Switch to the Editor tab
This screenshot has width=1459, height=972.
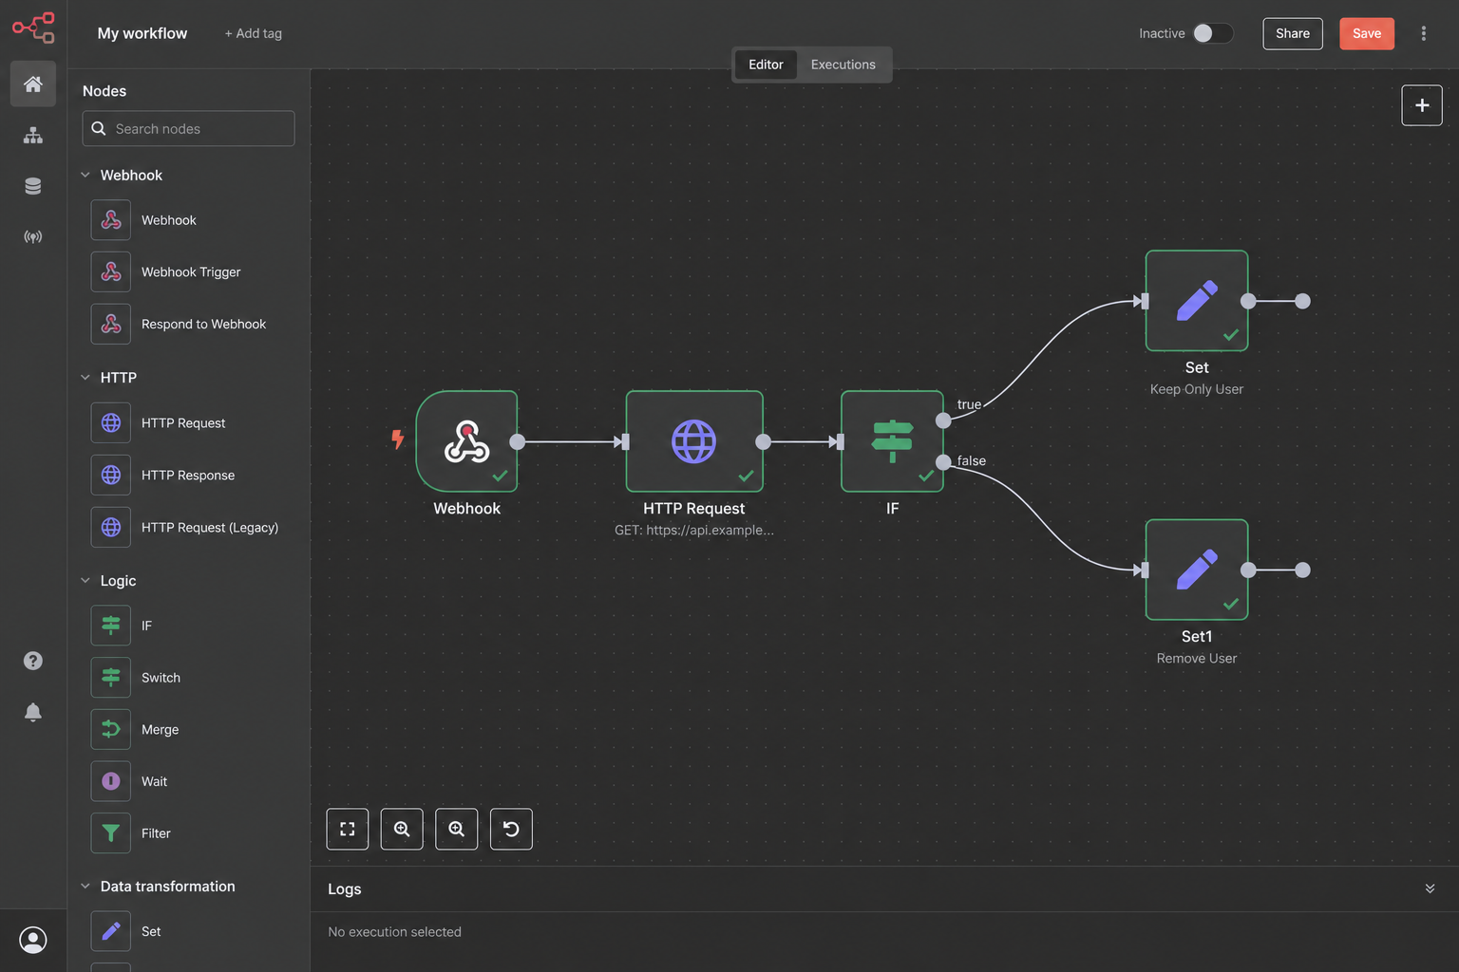766,65
